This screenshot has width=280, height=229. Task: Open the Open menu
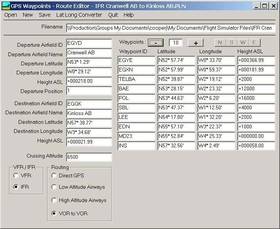(11, 15)
